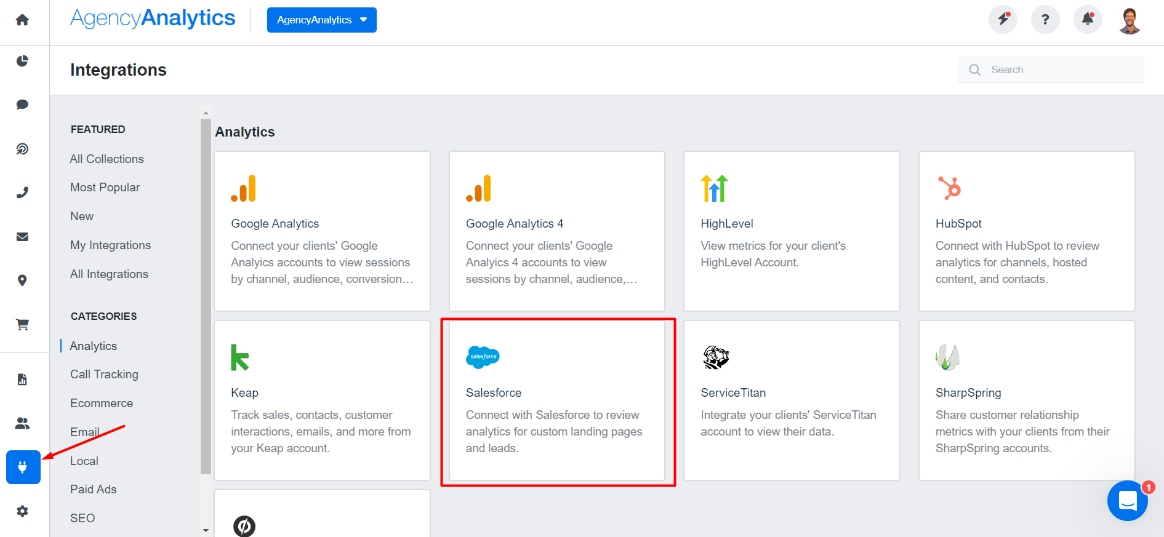Image resolution: width=1164 pixels, height=537 pixels.
Task: Select Most Popular in Featured list
Action: (105, 188)
